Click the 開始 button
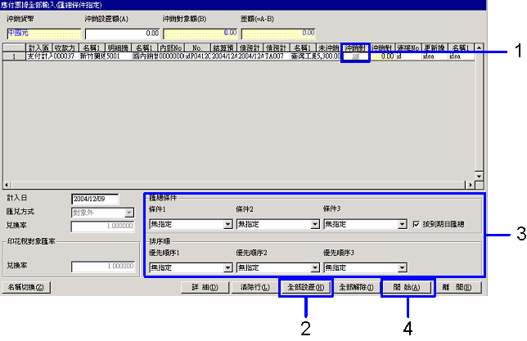 [408, 288]
